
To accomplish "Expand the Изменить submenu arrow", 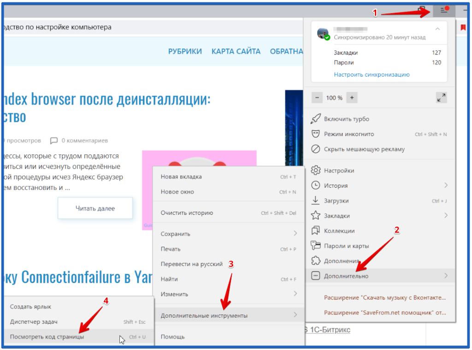I will click(295, 294).
